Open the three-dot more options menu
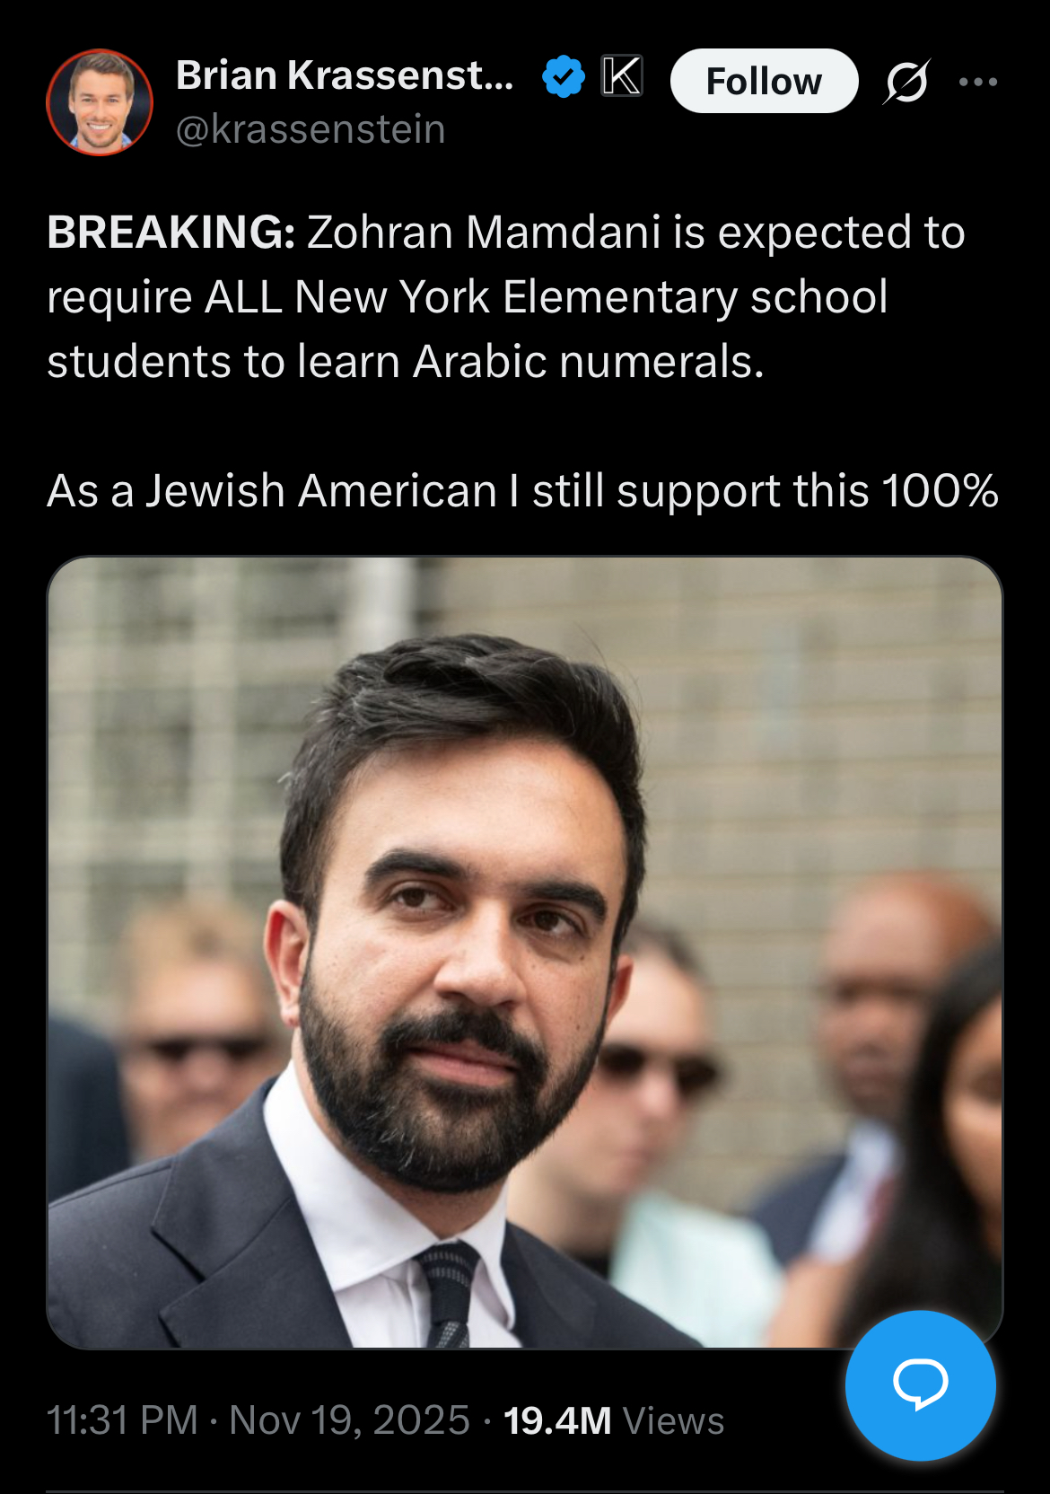Viewport: 1050px width, 1494px height. (978, 82)
